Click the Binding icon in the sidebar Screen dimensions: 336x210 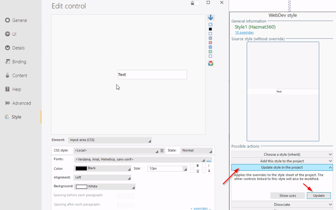pyautogui.click(x=8, y=62)
